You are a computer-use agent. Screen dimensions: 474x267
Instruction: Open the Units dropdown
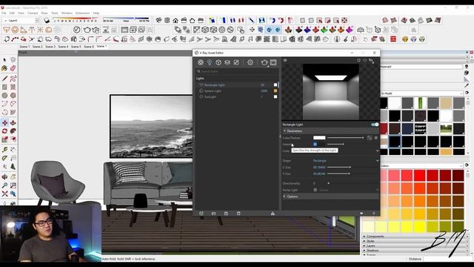(377, 151)
